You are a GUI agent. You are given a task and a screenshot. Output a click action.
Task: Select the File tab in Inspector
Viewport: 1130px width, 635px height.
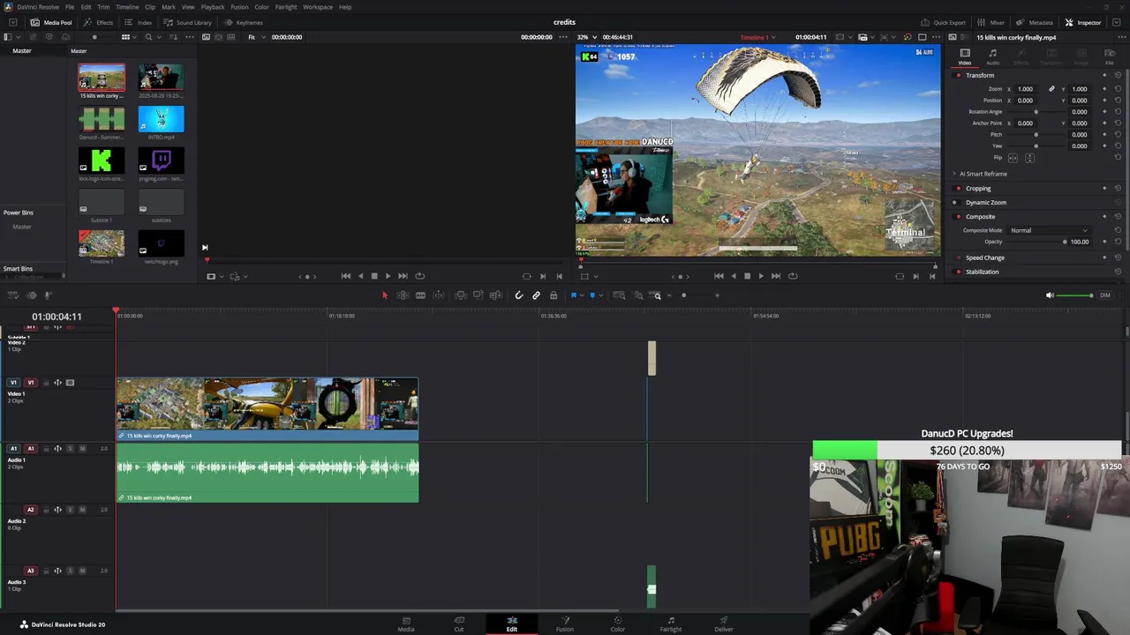pos(1110,56)
